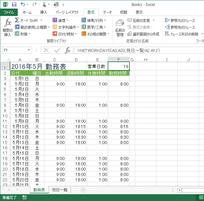The image size is (204, 201).
Task: Click column H header
Action: pyautogui.click(x=145, y=60)
